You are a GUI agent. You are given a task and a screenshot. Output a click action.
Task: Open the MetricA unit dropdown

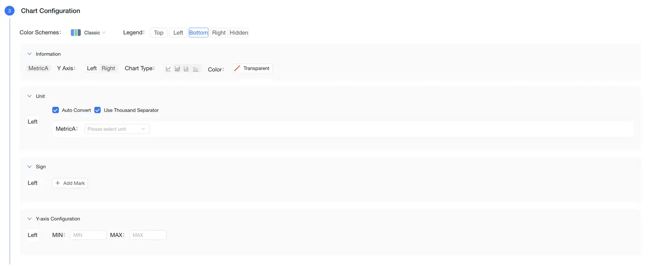[117, 129]
